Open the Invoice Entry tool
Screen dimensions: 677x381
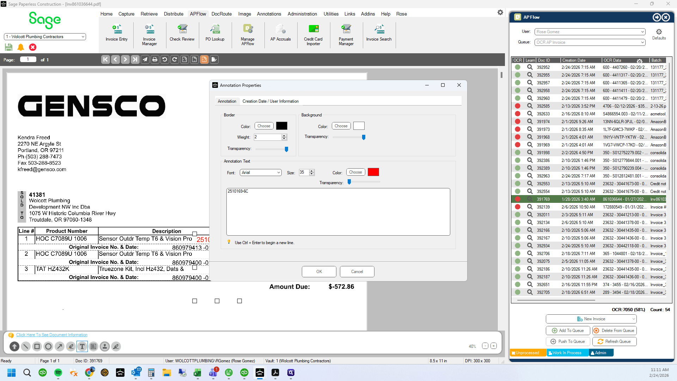pos(116,33)
